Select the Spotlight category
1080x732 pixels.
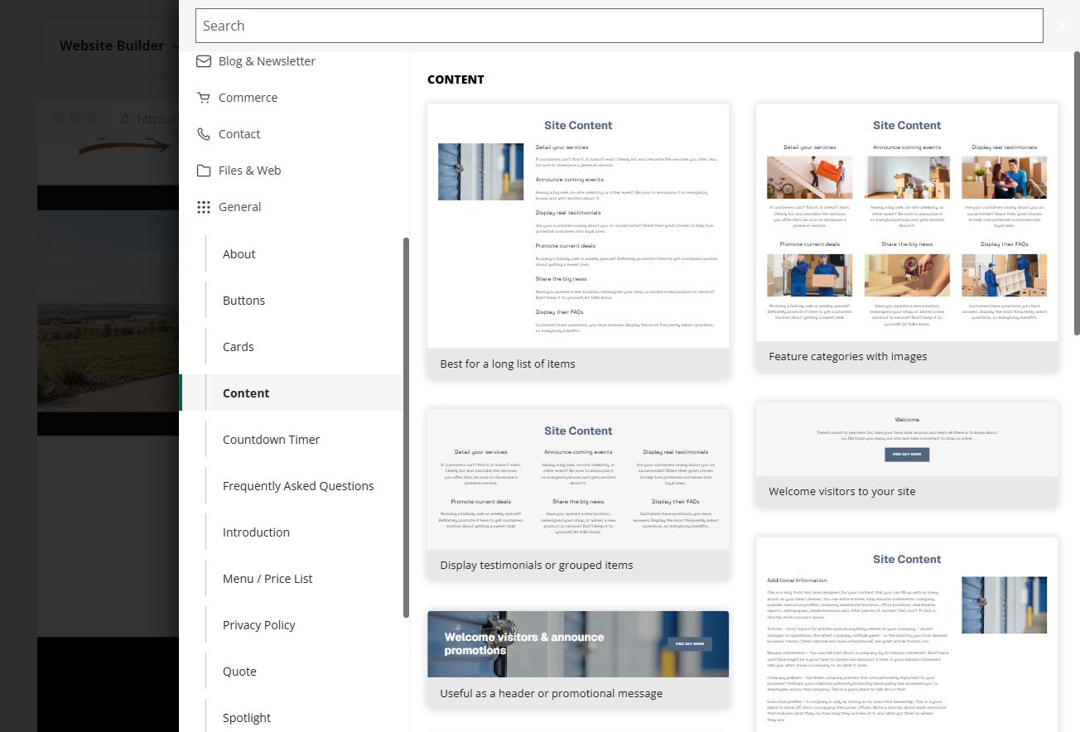coord(247,718)
